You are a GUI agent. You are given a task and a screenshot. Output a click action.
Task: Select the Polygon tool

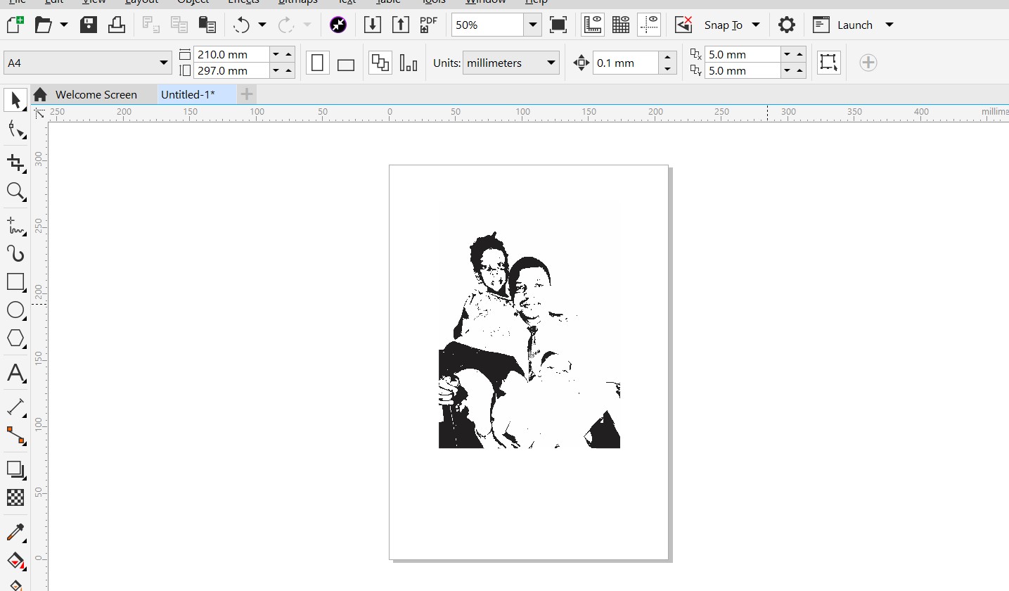15,338
